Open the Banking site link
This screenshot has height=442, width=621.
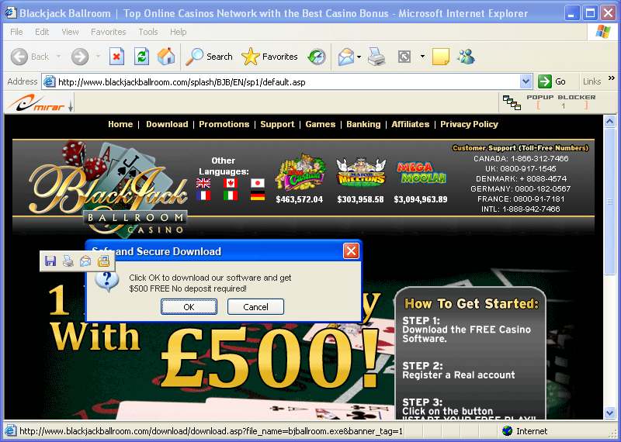[363, 124]
